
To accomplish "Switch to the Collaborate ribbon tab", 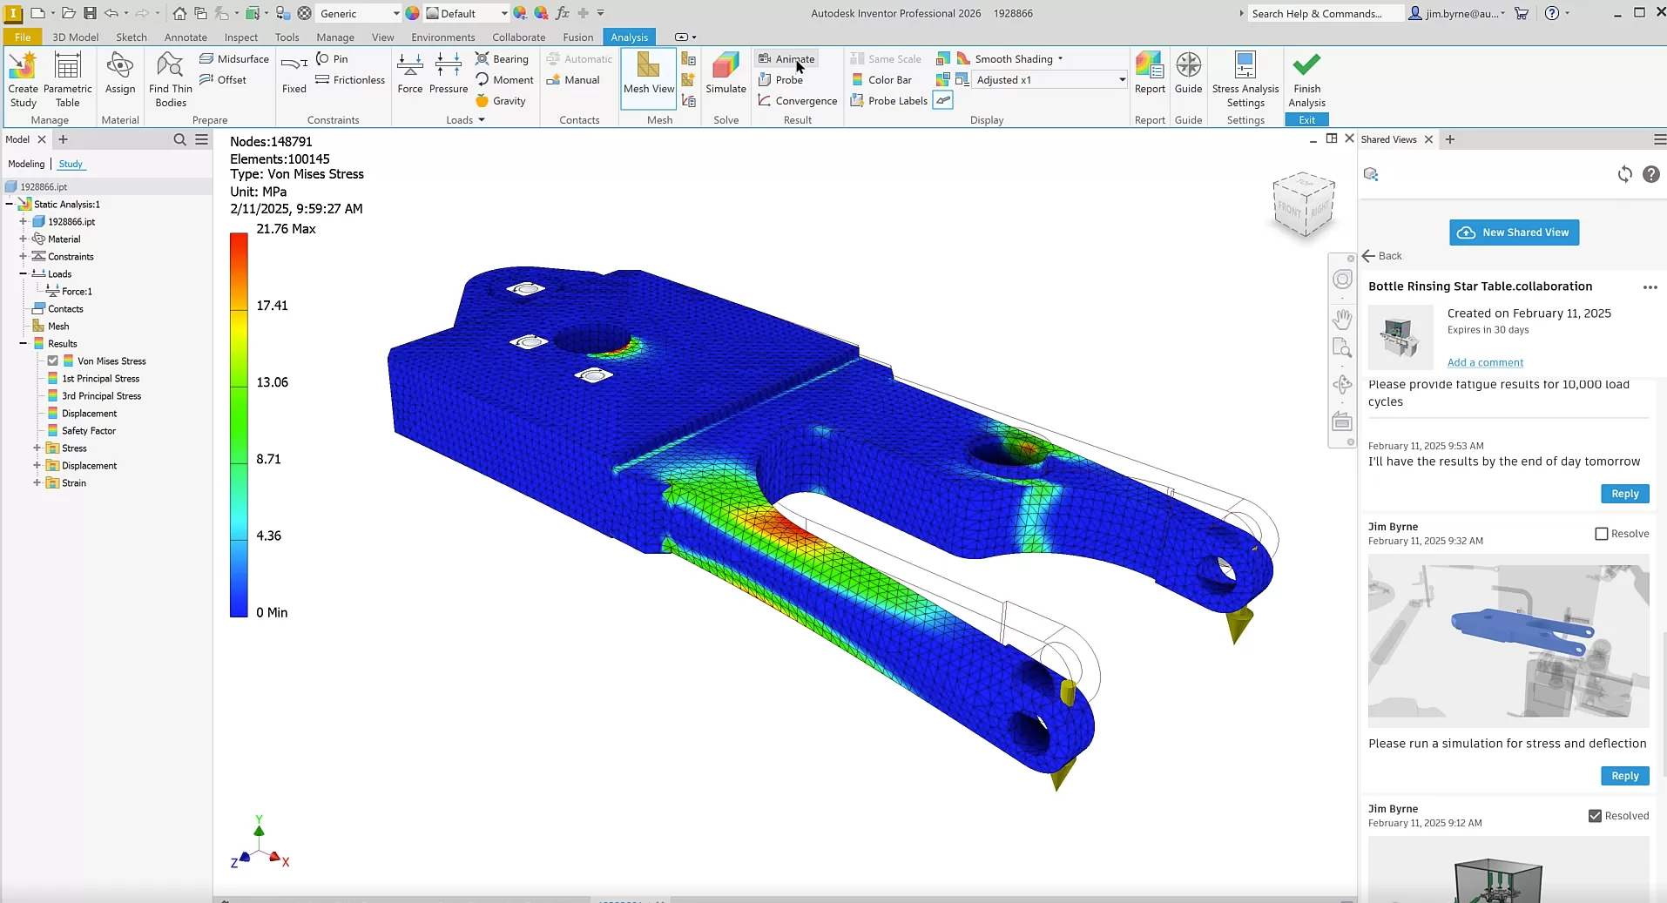I will click(517, 37).
